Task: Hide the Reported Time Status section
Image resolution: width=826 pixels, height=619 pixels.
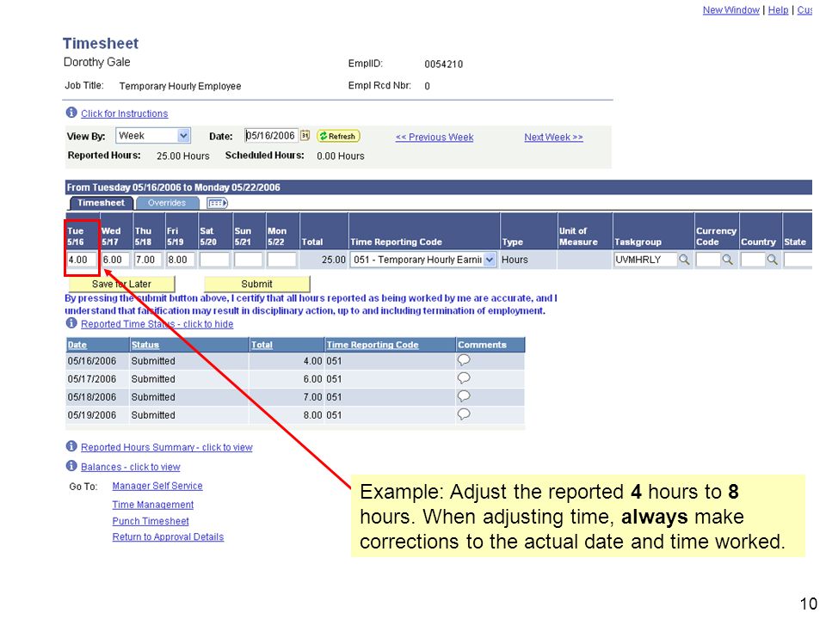Action: coord(157,324)
